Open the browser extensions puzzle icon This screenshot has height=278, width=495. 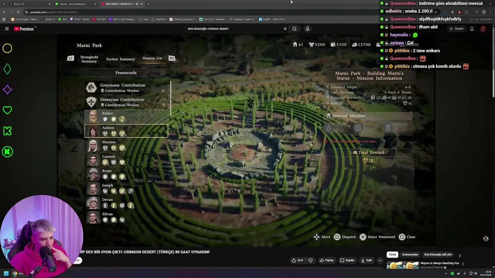click(x=466, y=12)
